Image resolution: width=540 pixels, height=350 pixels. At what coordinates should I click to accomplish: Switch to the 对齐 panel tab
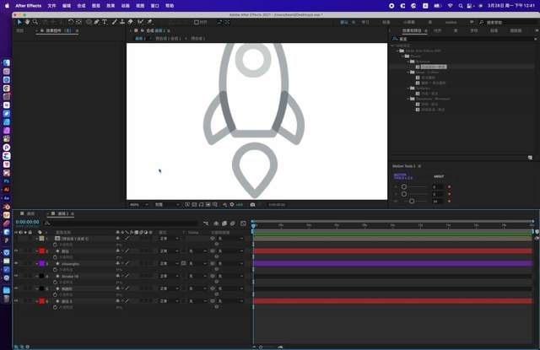[x=437, y=30]
